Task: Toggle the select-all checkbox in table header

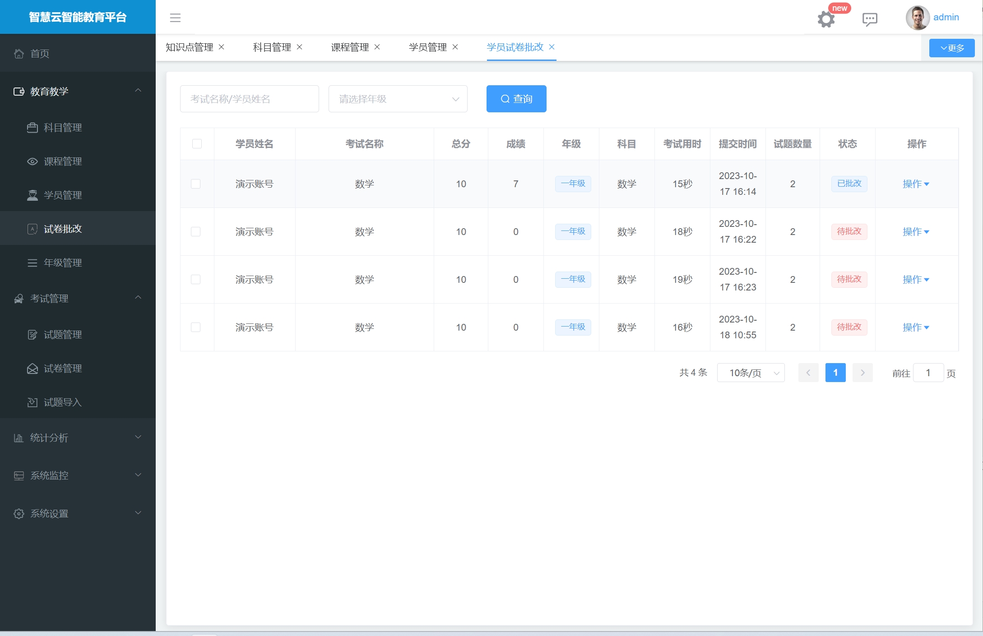Action: click(197, 144)
